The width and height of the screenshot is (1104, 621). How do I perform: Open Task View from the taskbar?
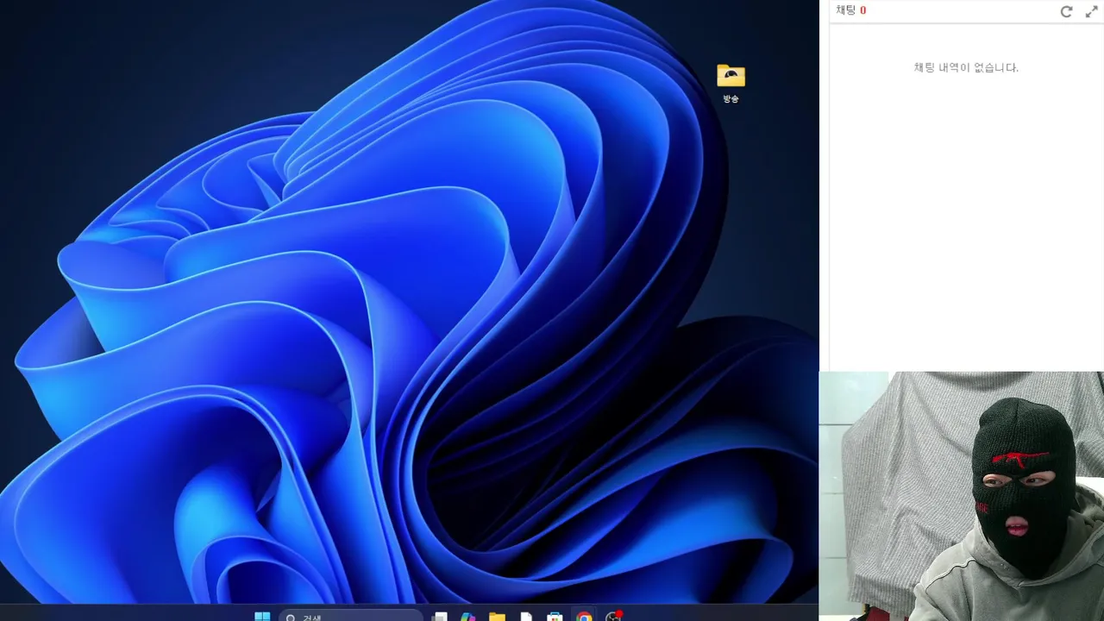[x=440, y=616]
